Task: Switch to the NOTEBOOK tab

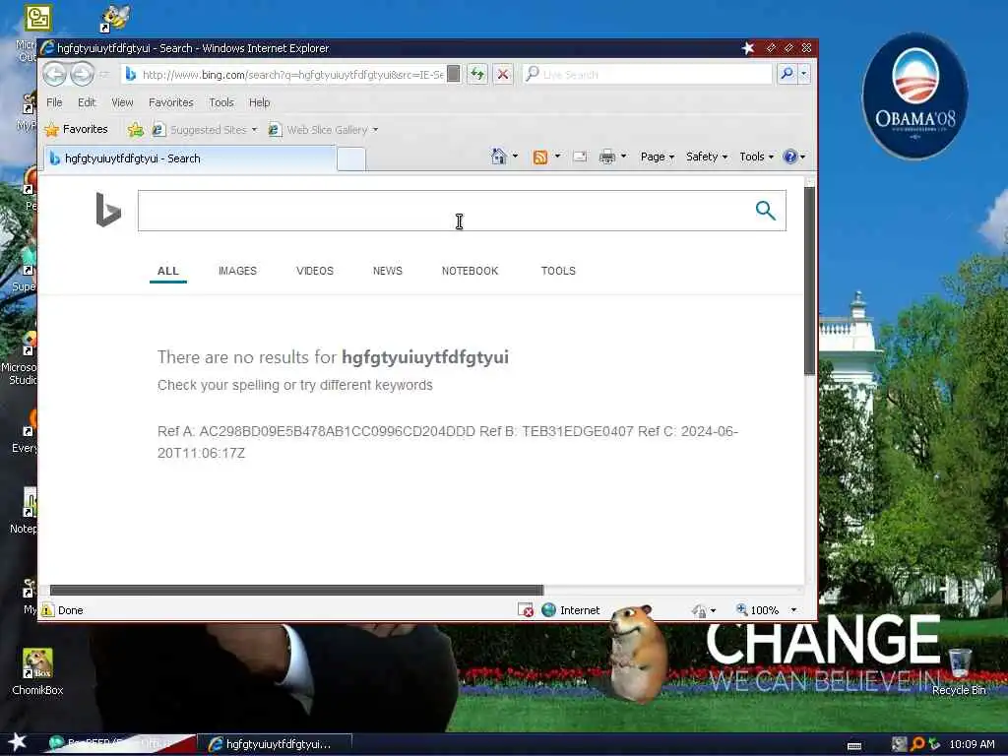Action: point(470,271)
